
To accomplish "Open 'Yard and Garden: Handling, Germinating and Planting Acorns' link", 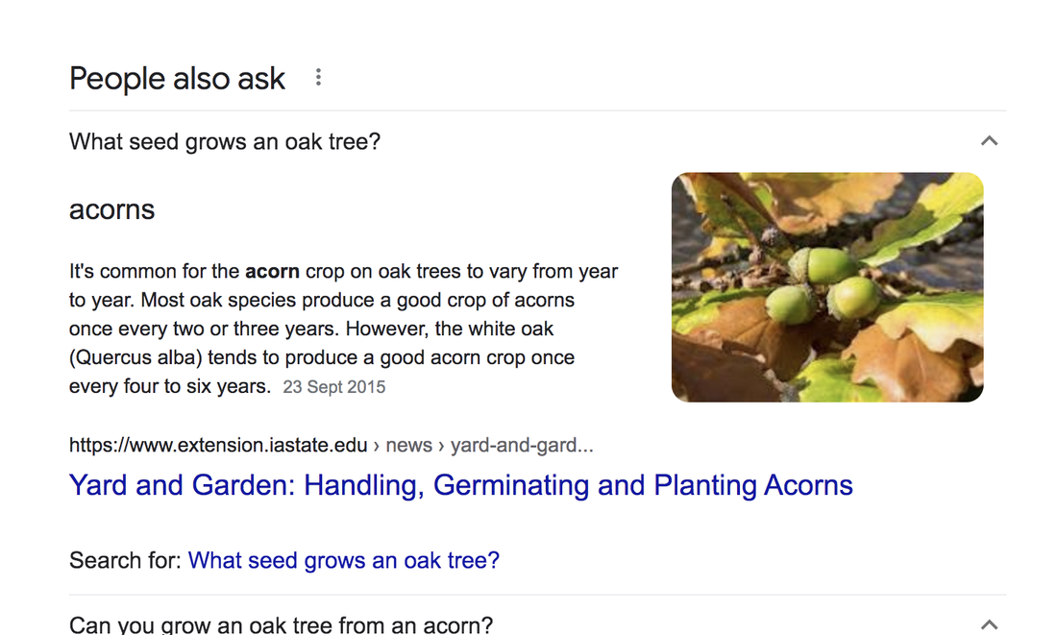I will click(460, 485).
